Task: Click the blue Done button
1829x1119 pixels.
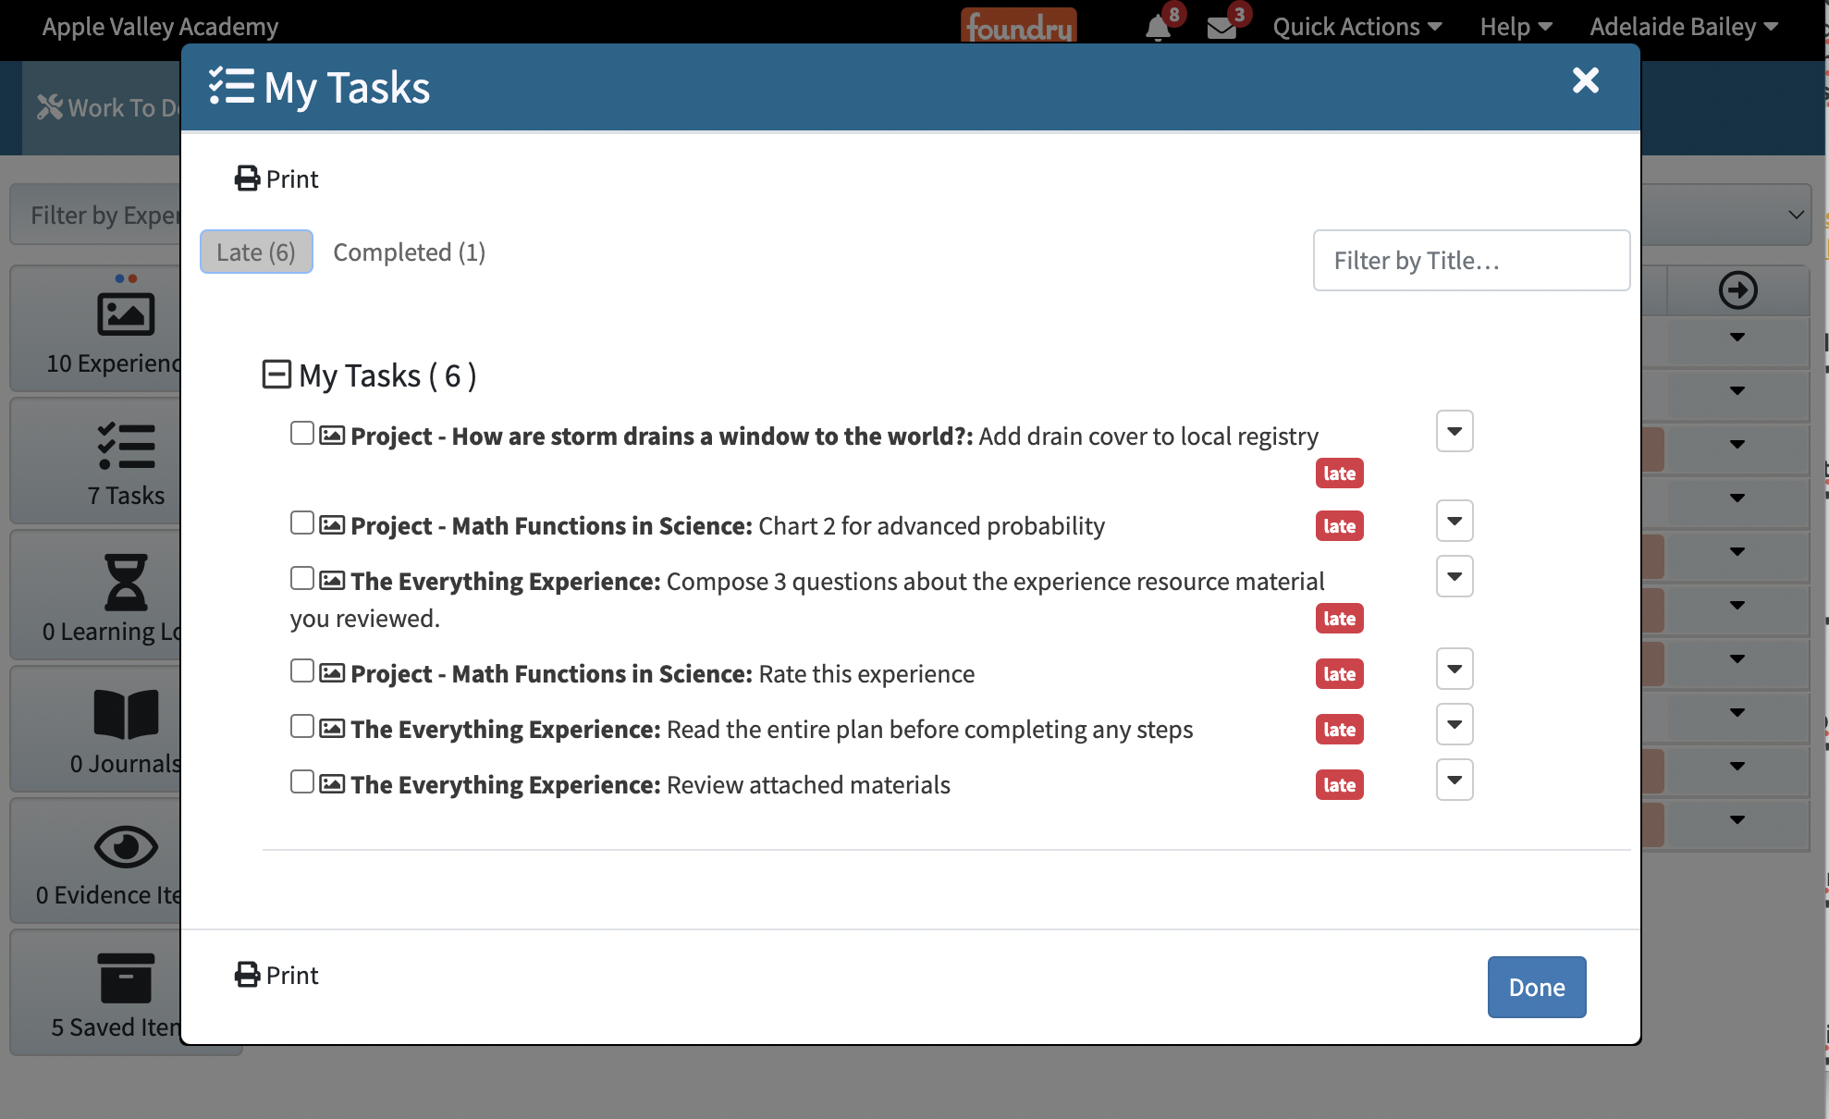Action: 1536,987
